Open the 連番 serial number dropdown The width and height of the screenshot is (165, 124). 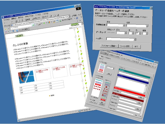[x=145, y=34]
